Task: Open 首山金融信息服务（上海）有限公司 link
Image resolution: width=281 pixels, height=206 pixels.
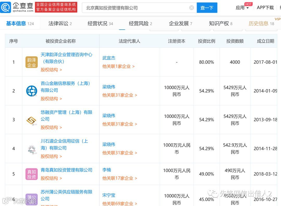Action: [x=65, y=87]
